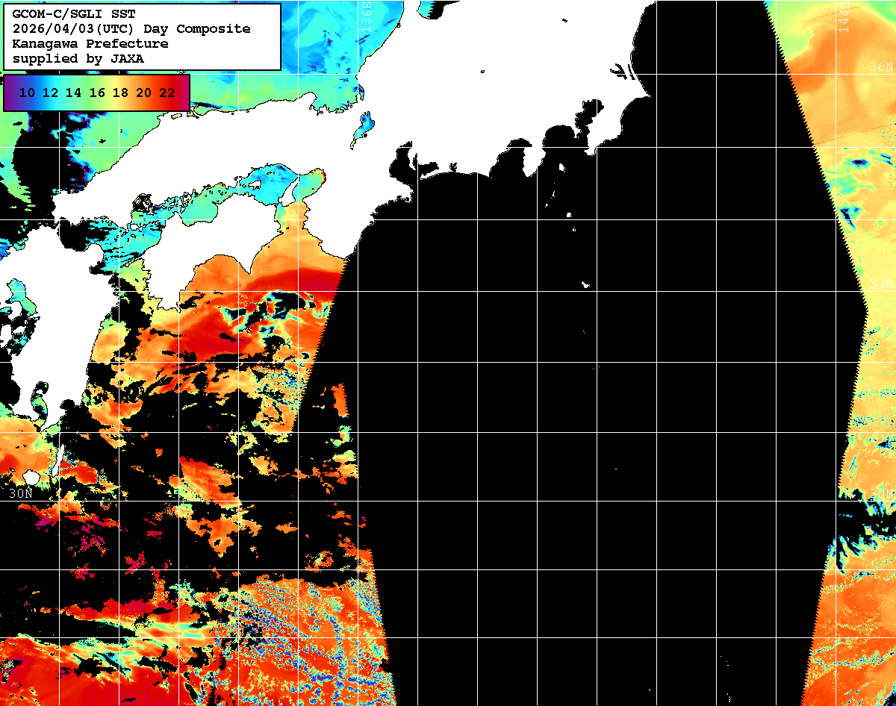Screen dimensions: 896x706
Task: Click the 16 label on the color bar
Action: pyautogui.click(x=97, y=93)
